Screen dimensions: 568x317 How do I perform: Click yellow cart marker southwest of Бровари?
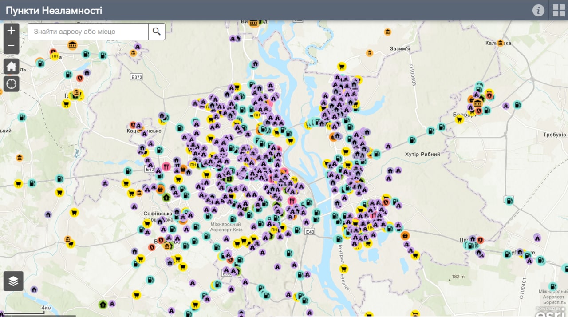[x=460, y=119]
